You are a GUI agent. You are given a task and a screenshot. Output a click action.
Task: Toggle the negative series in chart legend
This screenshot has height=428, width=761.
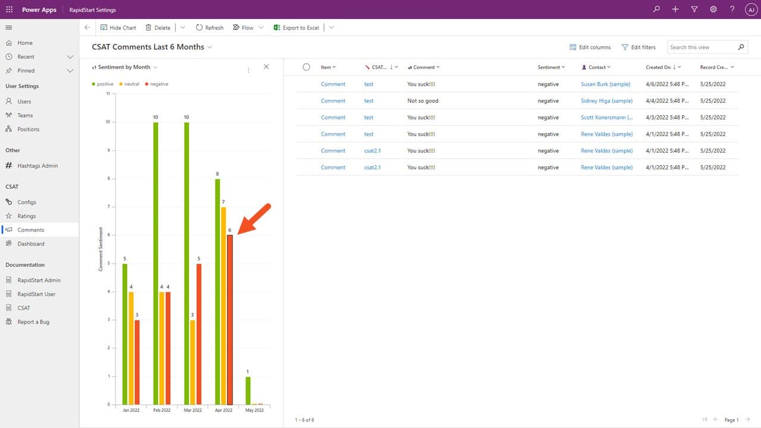156,84
